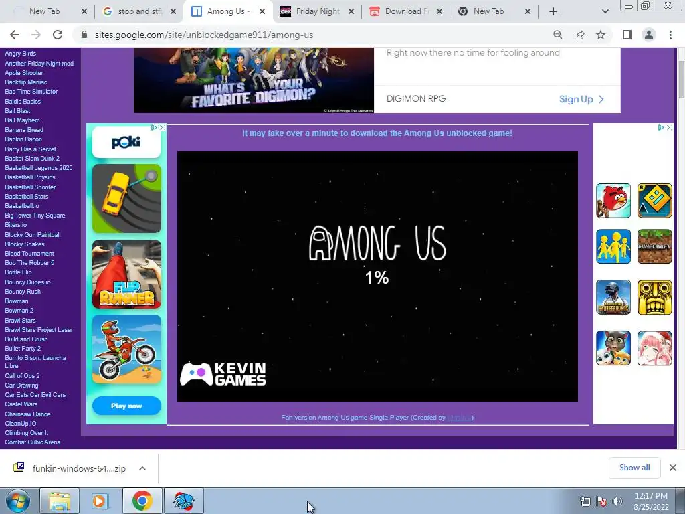Open the Chrome three-dot menu
This screenshot has width=685, height=514.
[670, 35]
